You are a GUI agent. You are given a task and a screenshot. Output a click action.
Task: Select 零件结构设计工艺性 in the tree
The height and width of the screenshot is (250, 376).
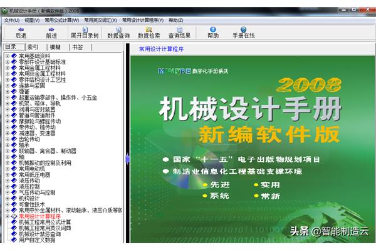pos(42,80)
